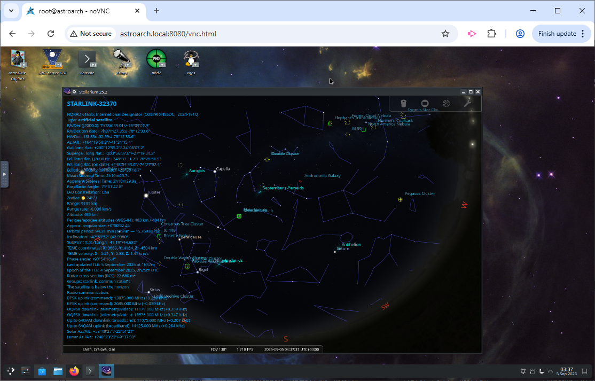Expand the noVNC control bar handle

coord(4,174)
